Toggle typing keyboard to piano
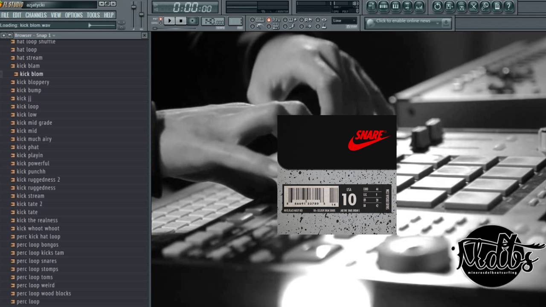 point(257,20)
